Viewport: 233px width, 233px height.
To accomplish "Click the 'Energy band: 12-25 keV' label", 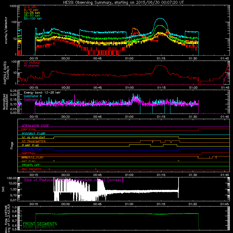I will point(42,93).
